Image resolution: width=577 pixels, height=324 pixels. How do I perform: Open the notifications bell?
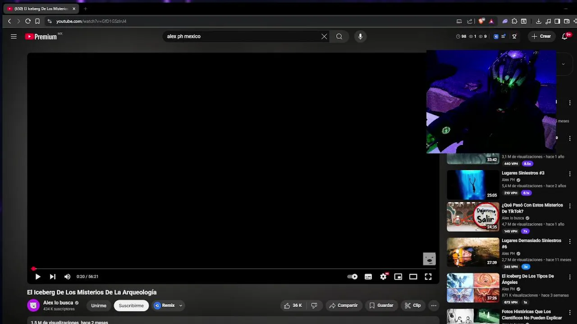coord(565,36)
